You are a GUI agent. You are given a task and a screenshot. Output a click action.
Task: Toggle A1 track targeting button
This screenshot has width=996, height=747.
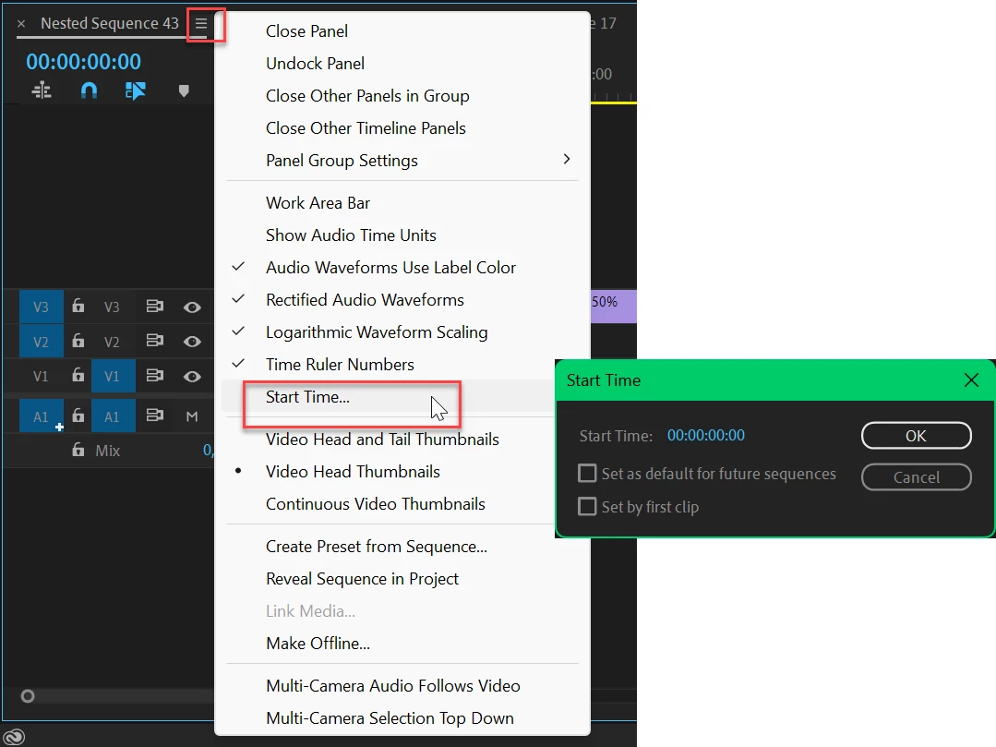point(113,416)
